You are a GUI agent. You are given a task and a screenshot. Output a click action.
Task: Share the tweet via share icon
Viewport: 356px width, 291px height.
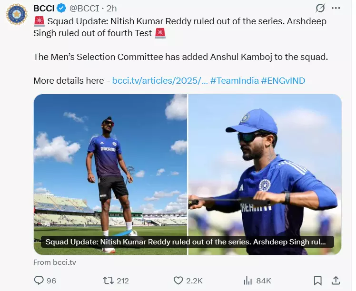(336, 281)
